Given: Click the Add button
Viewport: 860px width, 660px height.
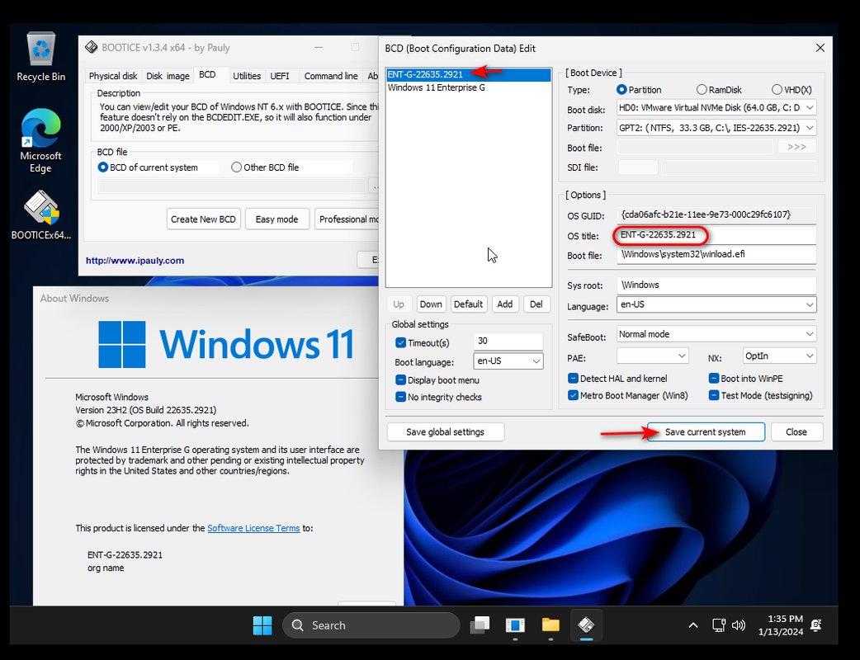Looking at the screenshot, I should [505, 304].
